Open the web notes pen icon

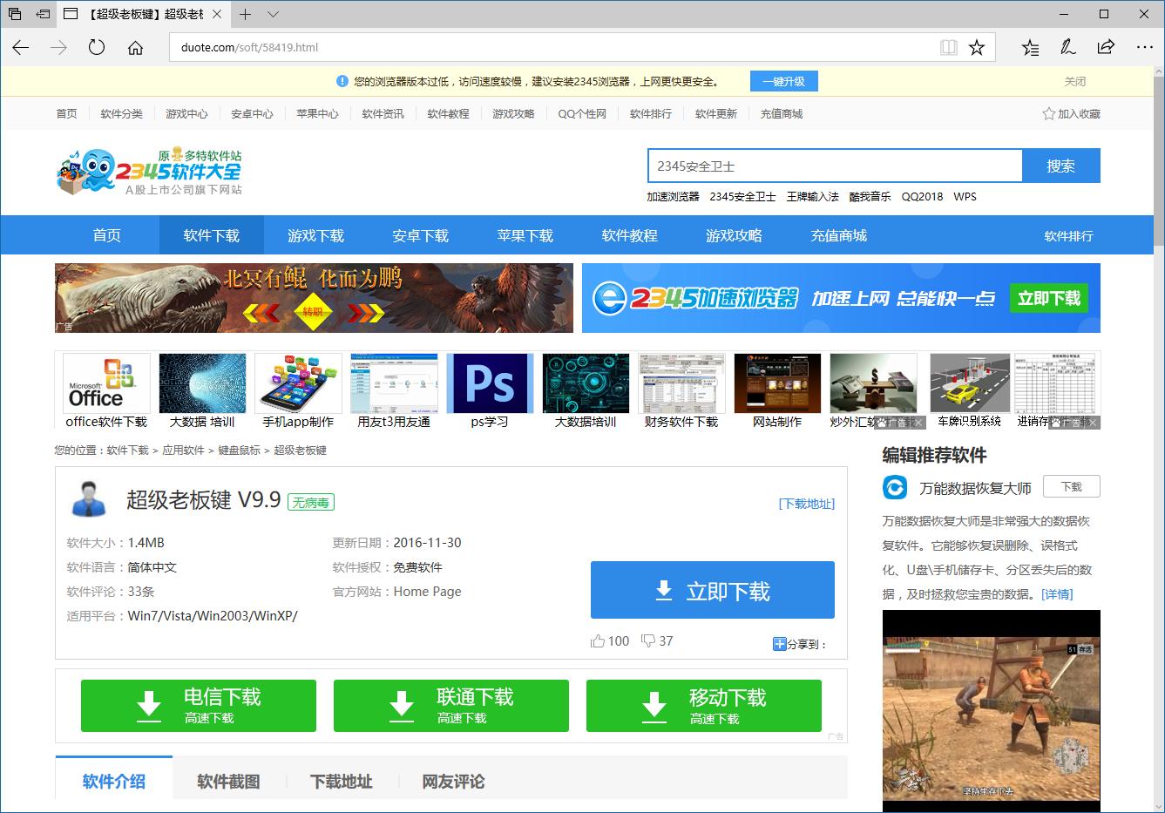[x=1068, y=48]
